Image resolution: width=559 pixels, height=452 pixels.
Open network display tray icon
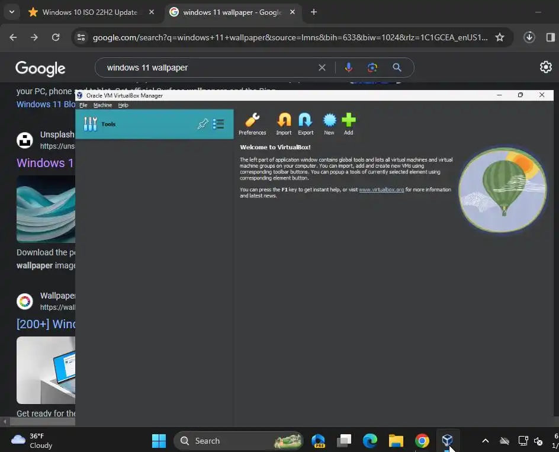click(523, 441)
